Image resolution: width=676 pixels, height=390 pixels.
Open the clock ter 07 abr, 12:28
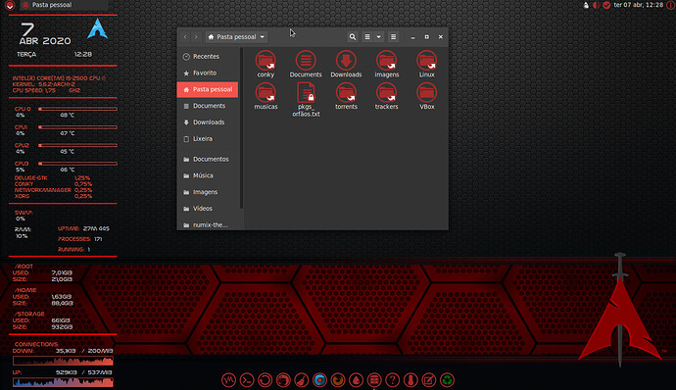[x=638, y=5]
